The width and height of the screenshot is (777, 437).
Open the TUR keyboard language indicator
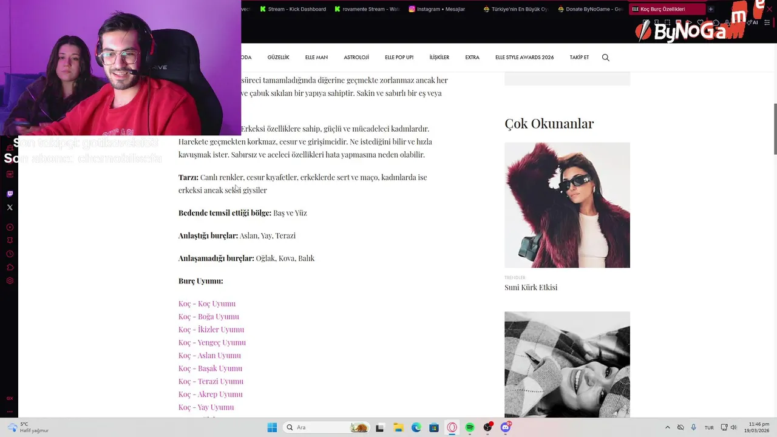tap(709, 427)
